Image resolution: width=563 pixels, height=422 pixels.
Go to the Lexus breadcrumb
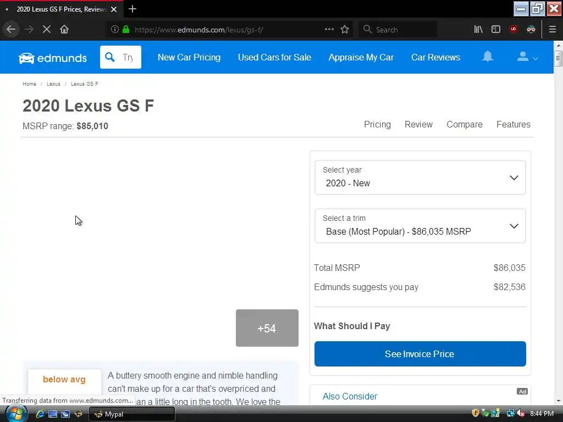[53, 84]
